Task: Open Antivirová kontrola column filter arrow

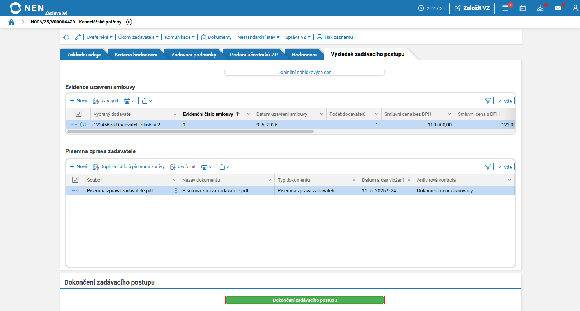Action: [510, 180]
